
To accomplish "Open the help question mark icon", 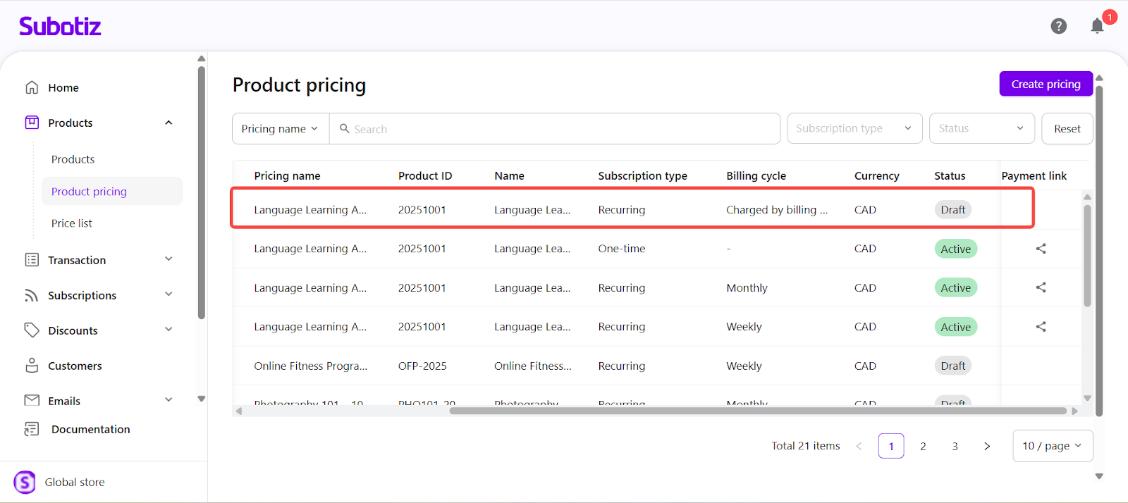I will coord(1058,26).
